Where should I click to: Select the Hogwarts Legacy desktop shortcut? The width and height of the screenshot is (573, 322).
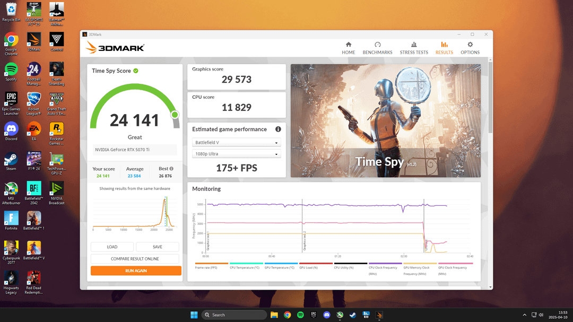[11, 283]
